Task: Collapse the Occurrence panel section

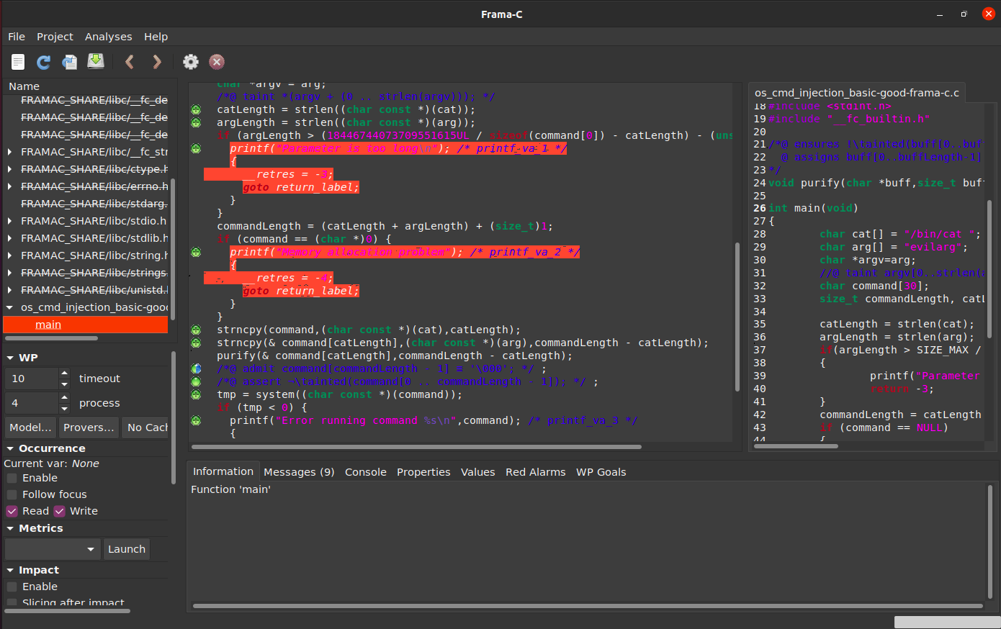Action: coord(11,448)
